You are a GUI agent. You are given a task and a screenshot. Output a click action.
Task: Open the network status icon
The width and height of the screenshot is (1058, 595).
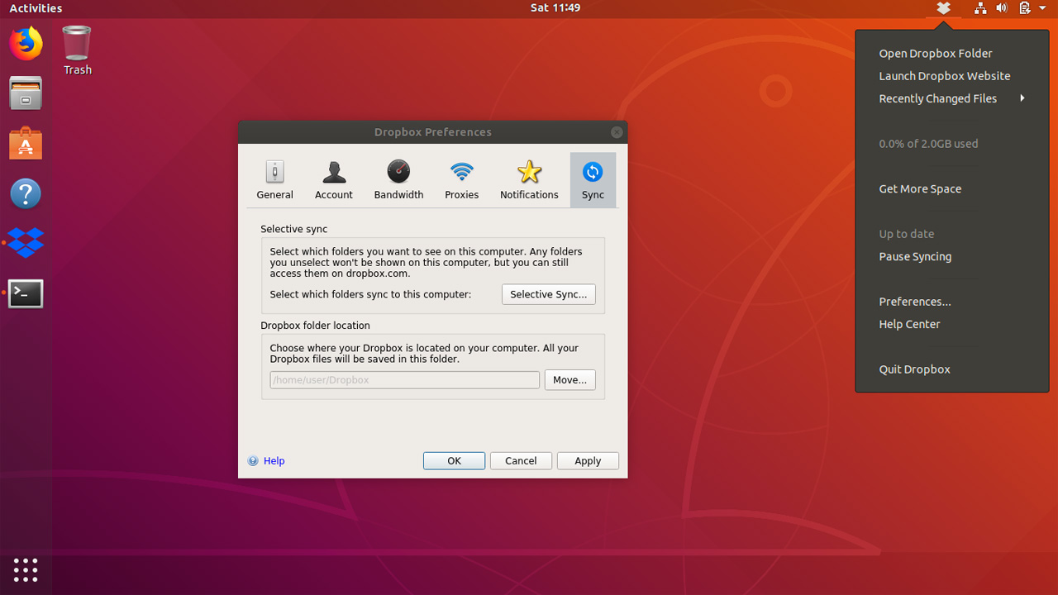(x=979, y=8)
